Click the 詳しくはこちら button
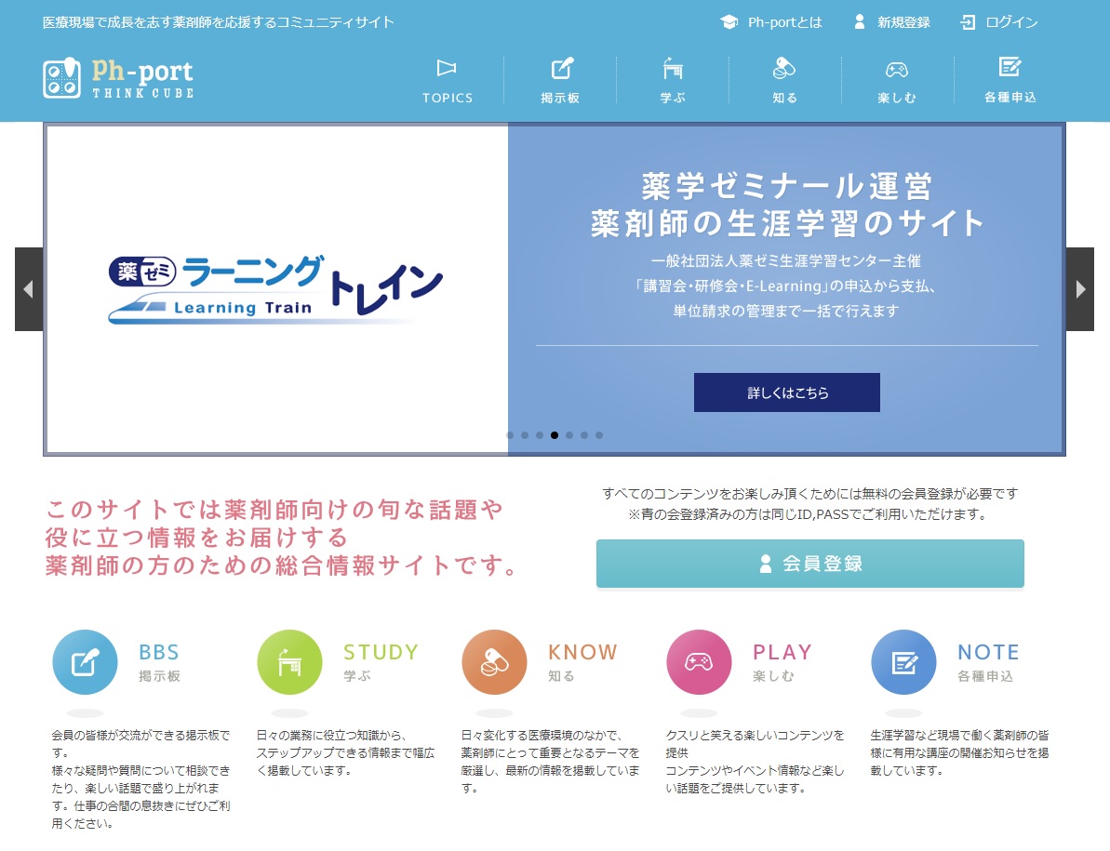Image resolution: width=1110 pixels, height=851 pixels. tap(787, 392)
